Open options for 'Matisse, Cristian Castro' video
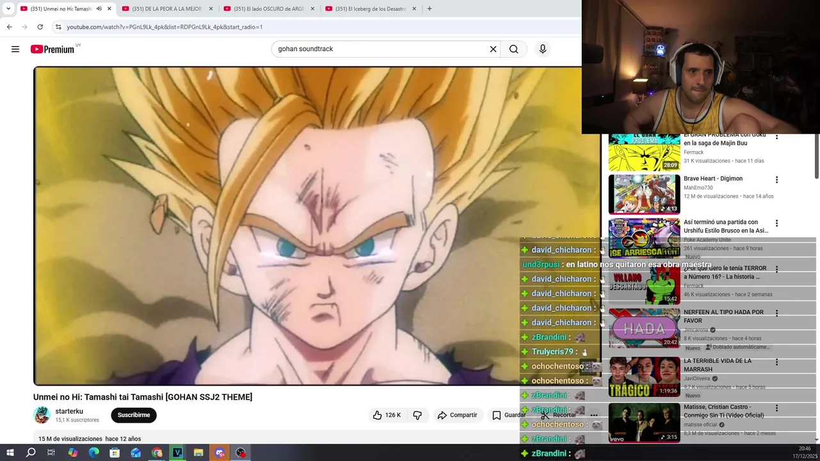The height and width of the screenshot is (461, 820). (776, 408)
